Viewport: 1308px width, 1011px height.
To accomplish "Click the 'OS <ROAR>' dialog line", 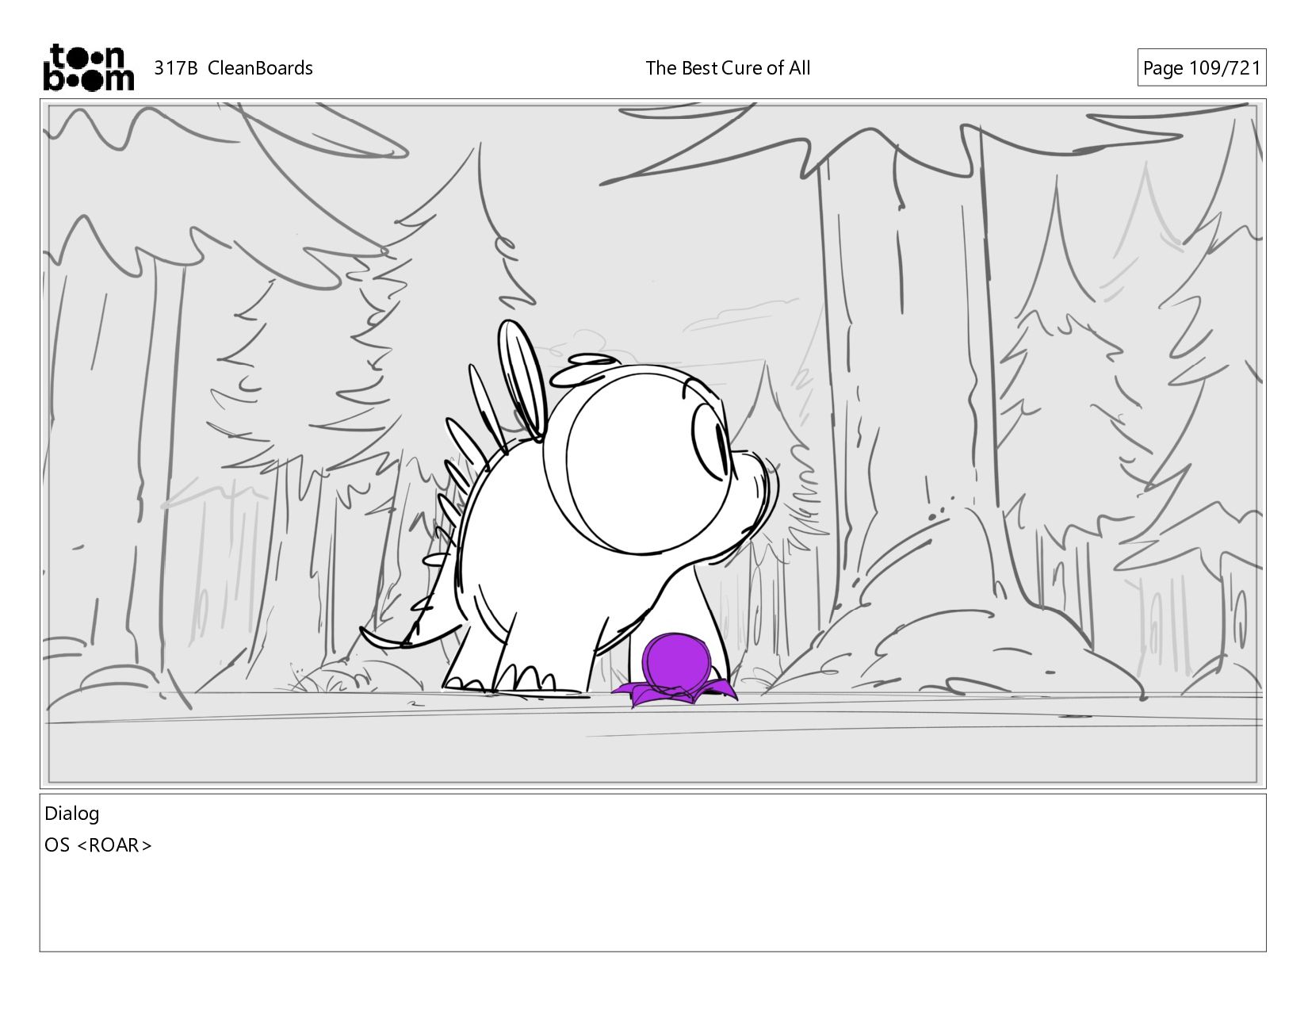I will (x=98, y=845).
